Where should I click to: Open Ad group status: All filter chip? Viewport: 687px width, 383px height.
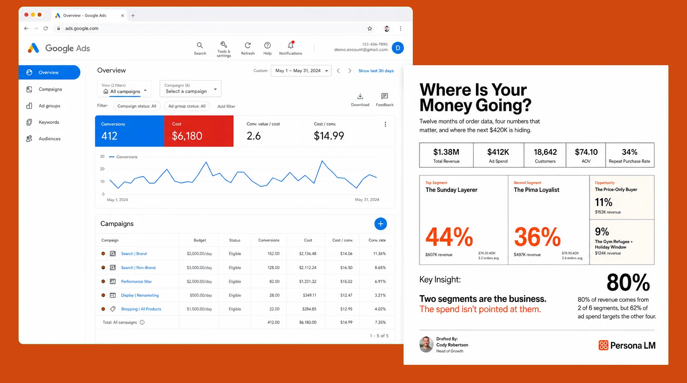[x=187, y=106]
